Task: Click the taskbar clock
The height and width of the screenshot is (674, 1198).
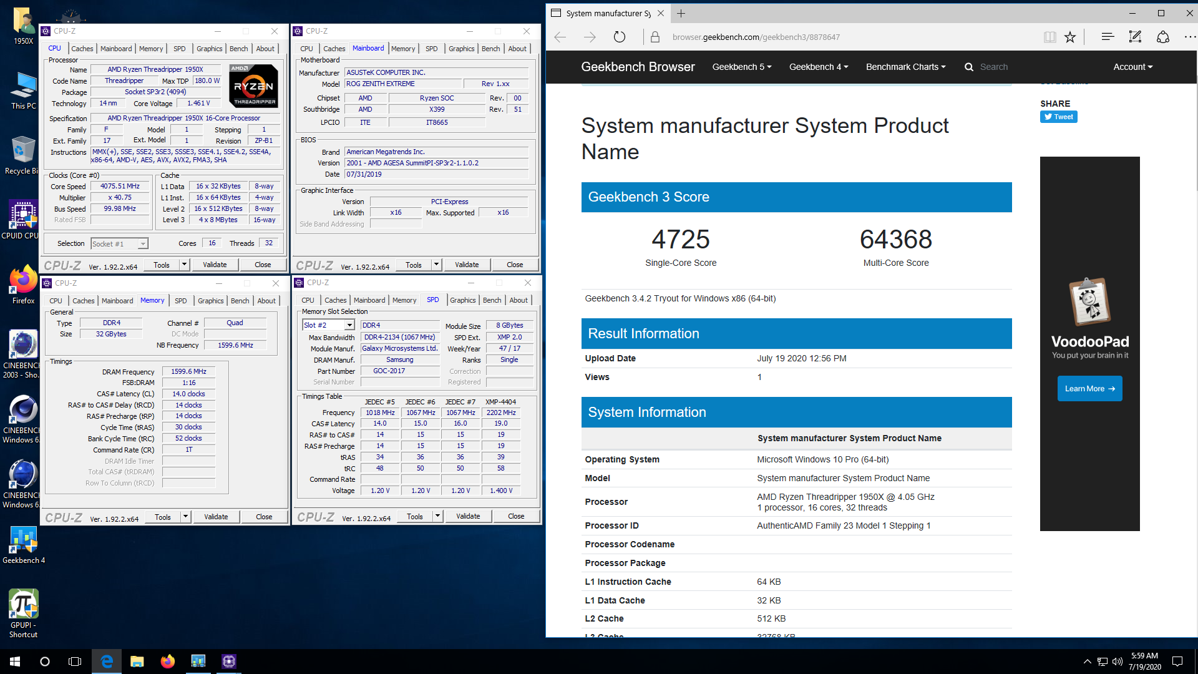Action: coord(1144,662)
